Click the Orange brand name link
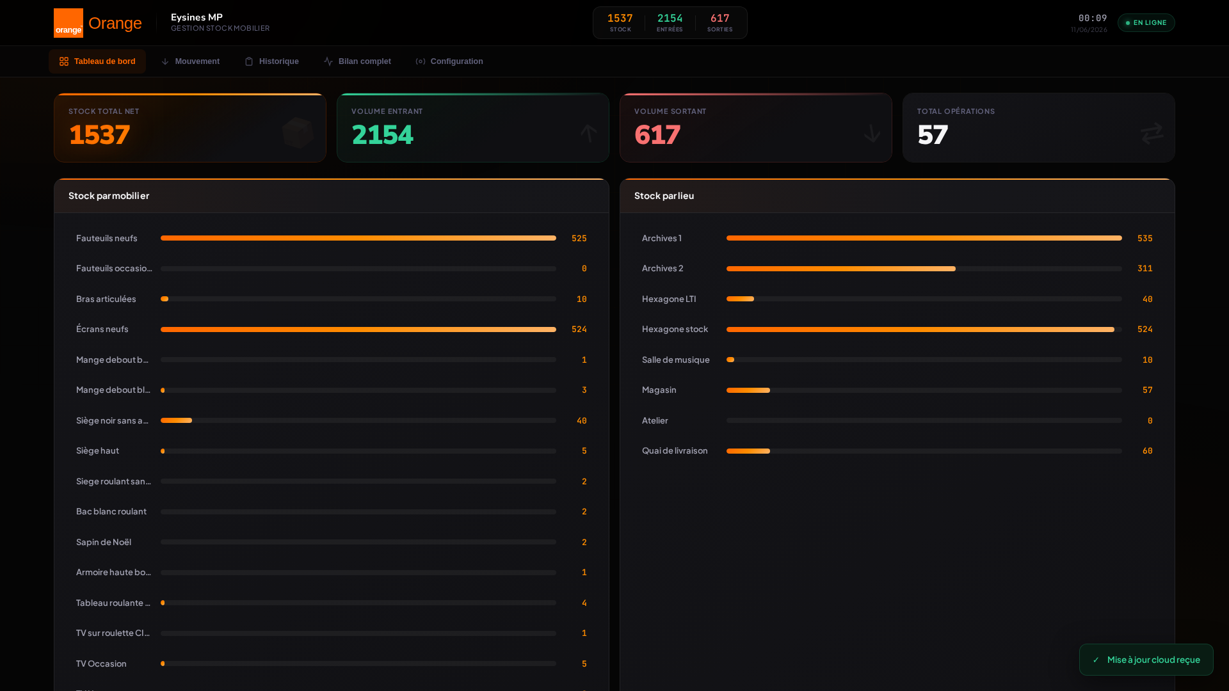This screenshot has height=691, width=1229. click(115, 23)
